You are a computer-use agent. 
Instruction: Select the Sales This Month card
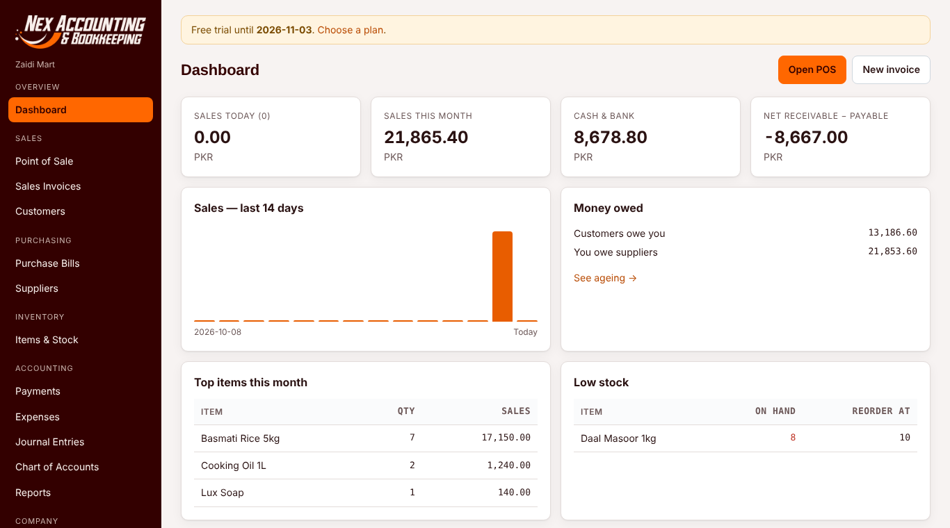[460, 137]
